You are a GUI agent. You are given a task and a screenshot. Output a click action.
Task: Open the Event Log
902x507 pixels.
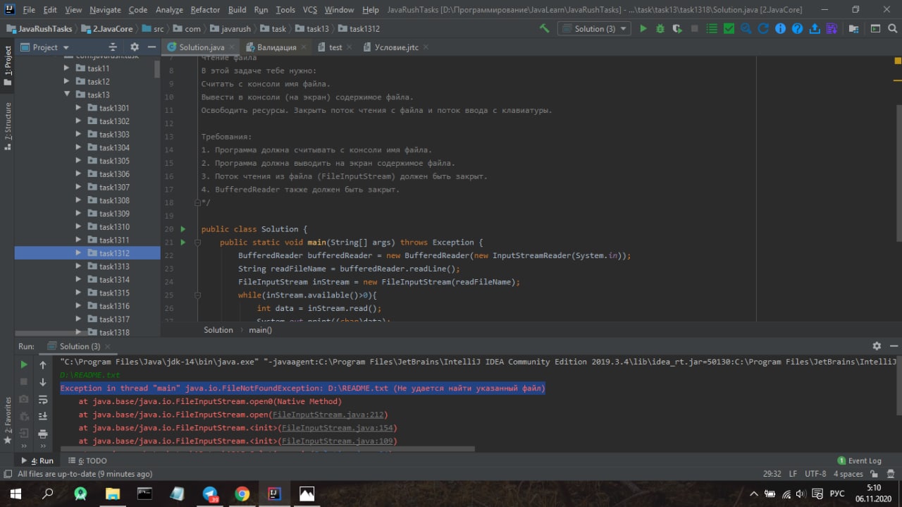[859, 460]
